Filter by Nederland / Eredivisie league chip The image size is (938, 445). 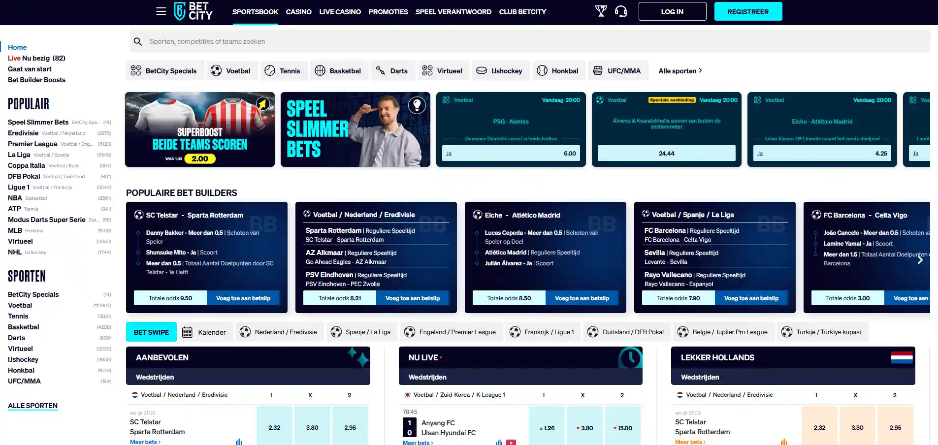(279, 332)
